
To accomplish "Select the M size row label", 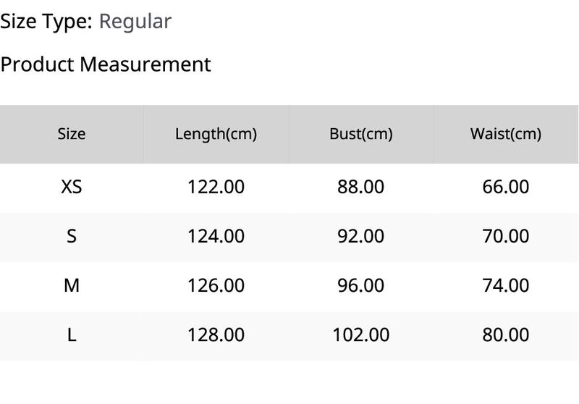I will click(x=72, y=285).
